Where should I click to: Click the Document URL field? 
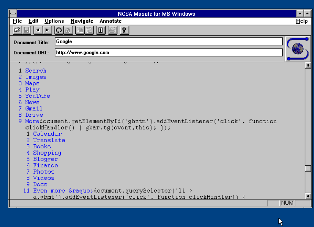(x=169, y=53)
